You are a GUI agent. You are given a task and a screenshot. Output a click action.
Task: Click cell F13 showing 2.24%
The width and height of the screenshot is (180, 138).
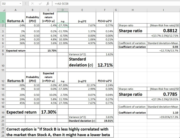pos(105,85)
